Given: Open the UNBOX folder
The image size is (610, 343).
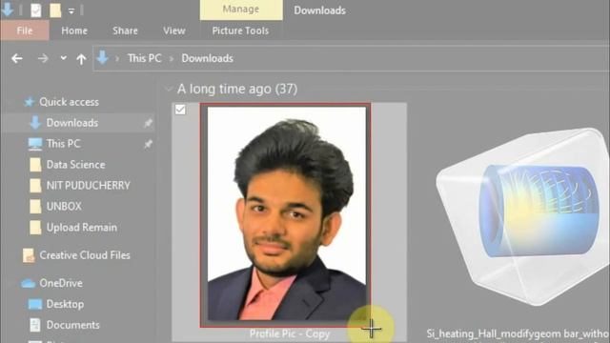Looking at the screenshot, I should pos(64,206).
